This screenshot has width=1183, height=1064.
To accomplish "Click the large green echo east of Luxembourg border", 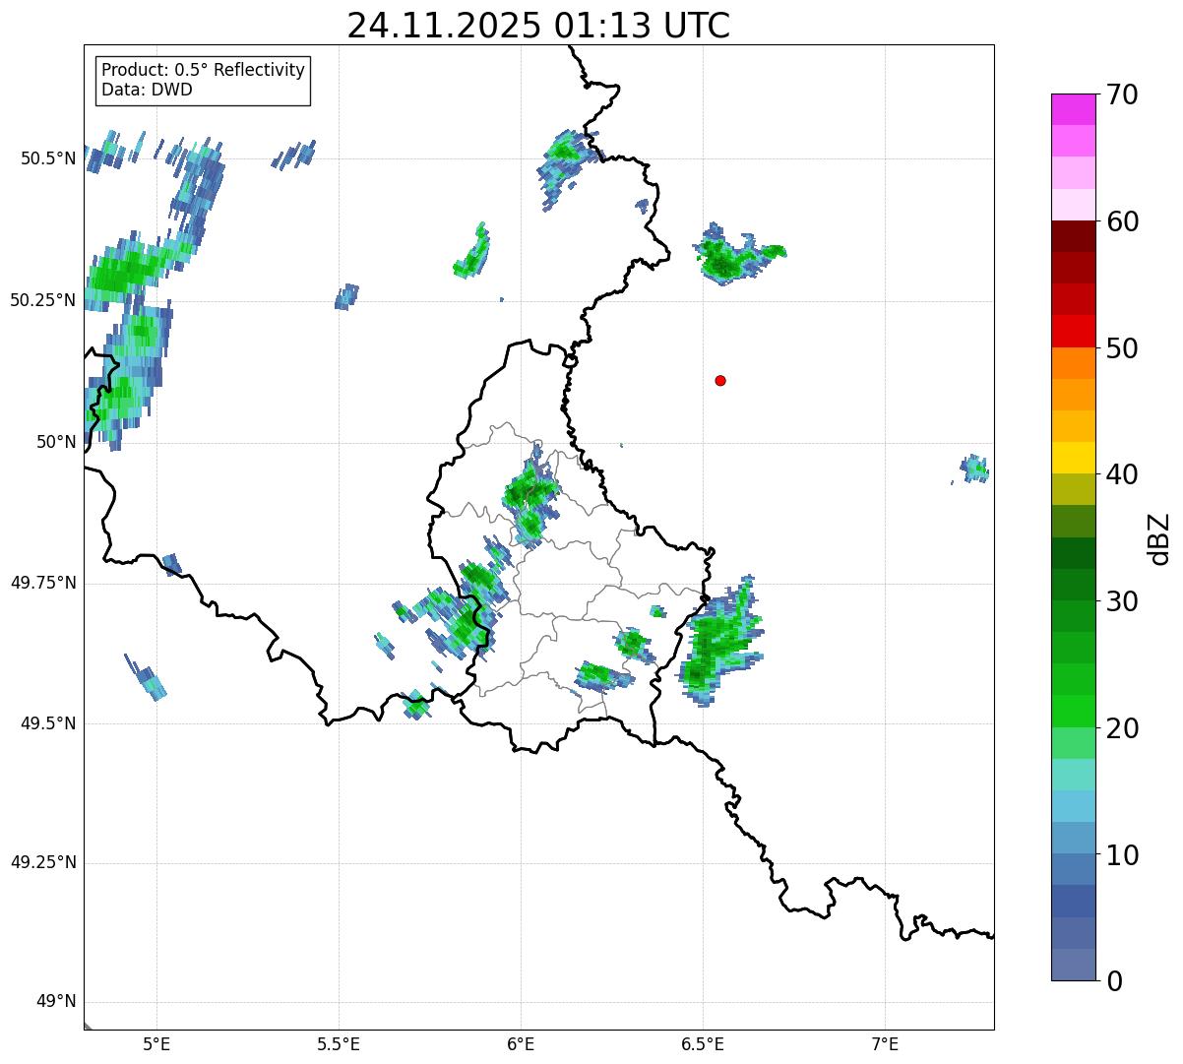I will pyautogui.click(x=719, y=642).
